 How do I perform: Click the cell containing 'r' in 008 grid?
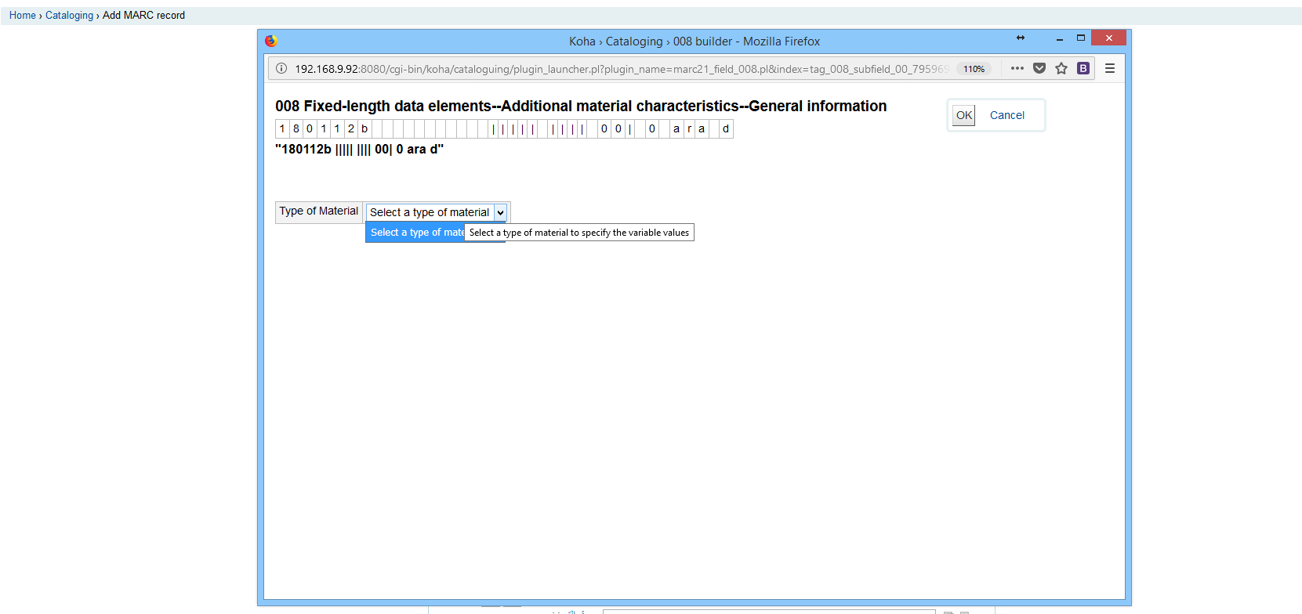click(x=690, y=129)
